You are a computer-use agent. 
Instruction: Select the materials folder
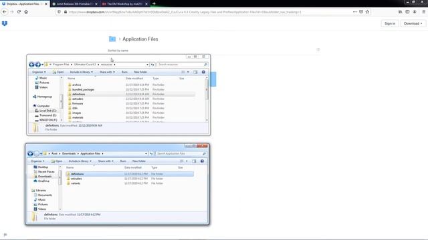78,117
